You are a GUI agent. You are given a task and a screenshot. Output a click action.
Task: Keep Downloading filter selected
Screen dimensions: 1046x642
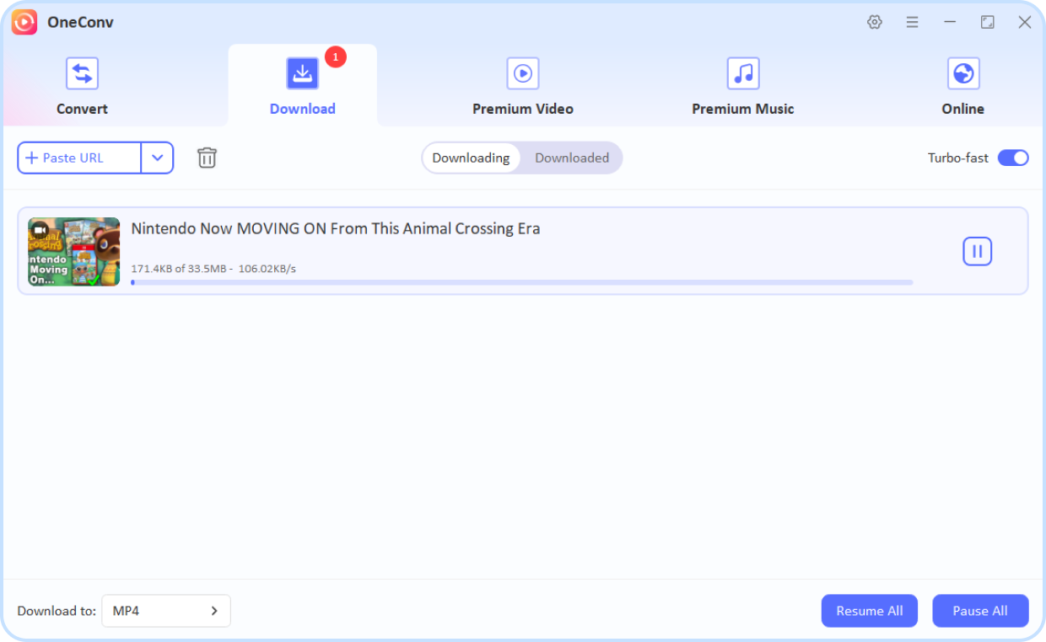(x=472, y=158)
